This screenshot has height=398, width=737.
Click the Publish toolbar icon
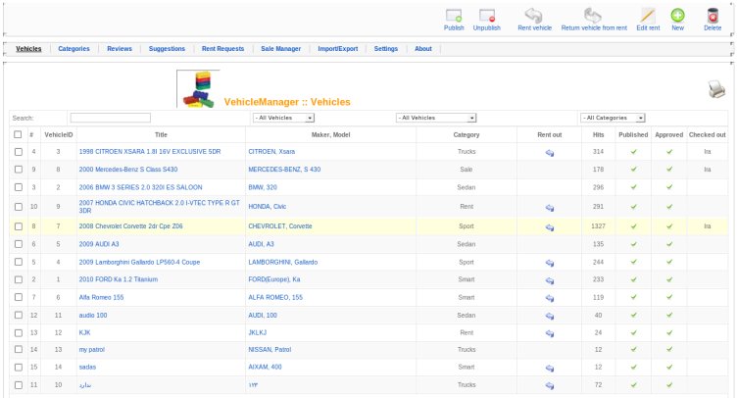coord(454,16)
